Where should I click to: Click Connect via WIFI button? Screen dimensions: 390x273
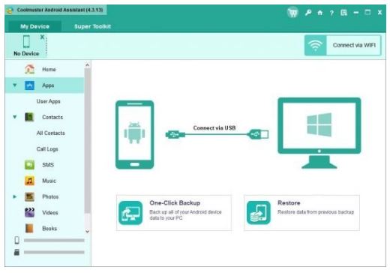click(343, 45)
